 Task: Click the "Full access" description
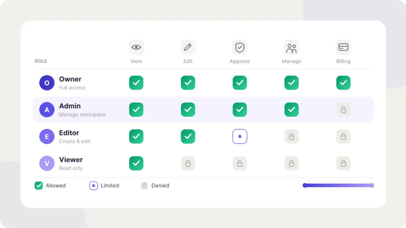coord(72,88)
